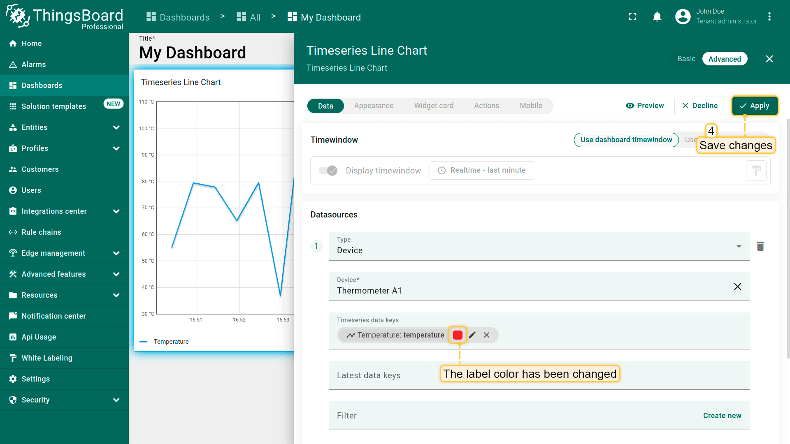
Task: Switch to Basic configuration mode
Action: coord(686,59)
